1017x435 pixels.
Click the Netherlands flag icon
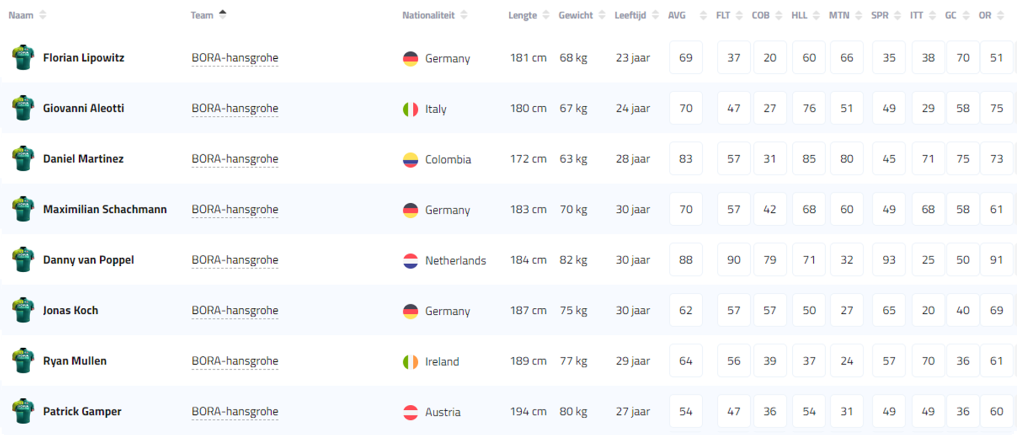click(x=411, y=261)
